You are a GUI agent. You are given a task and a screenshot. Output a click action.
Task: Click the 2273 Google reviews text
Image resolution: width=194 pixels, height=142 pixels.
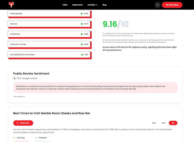27,78
